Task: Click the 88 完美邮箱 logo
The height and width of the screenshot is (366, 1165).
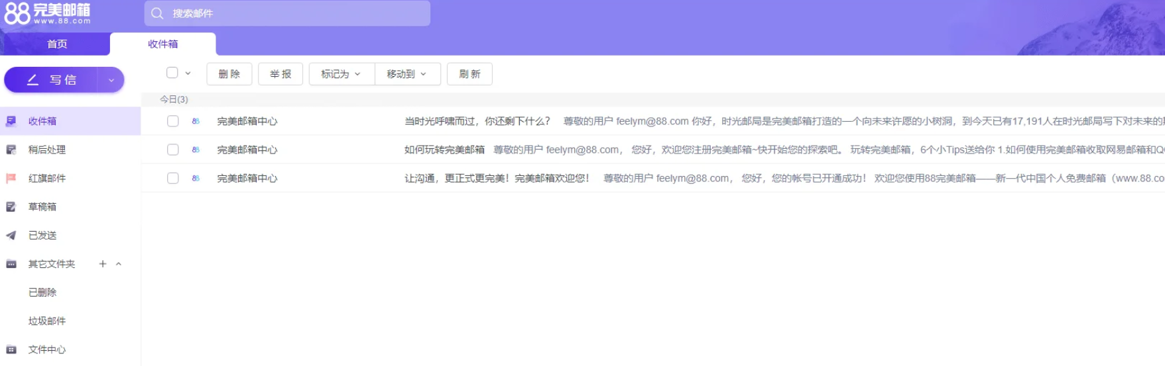Action: [47, 13]
